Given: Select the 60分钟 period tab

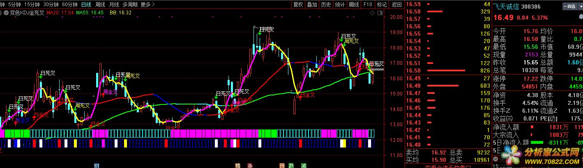Looking at the screenshot, I should pyautogui.click(x=69, y=5).
